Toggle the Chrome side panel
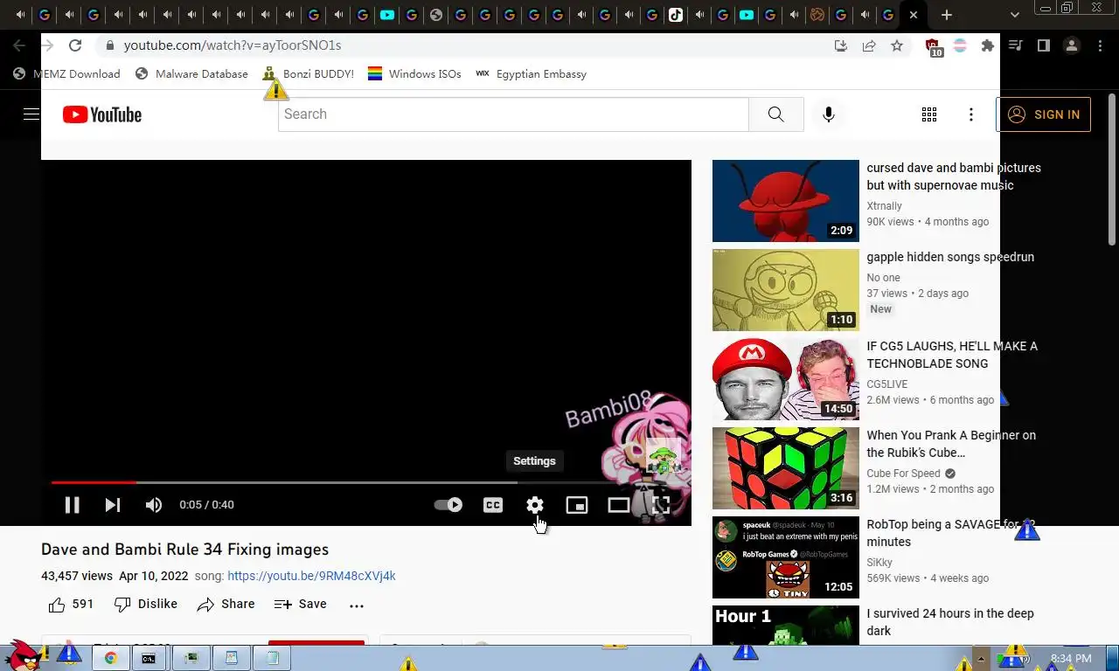This screenshot has height=671, width=1119. 1044,45
